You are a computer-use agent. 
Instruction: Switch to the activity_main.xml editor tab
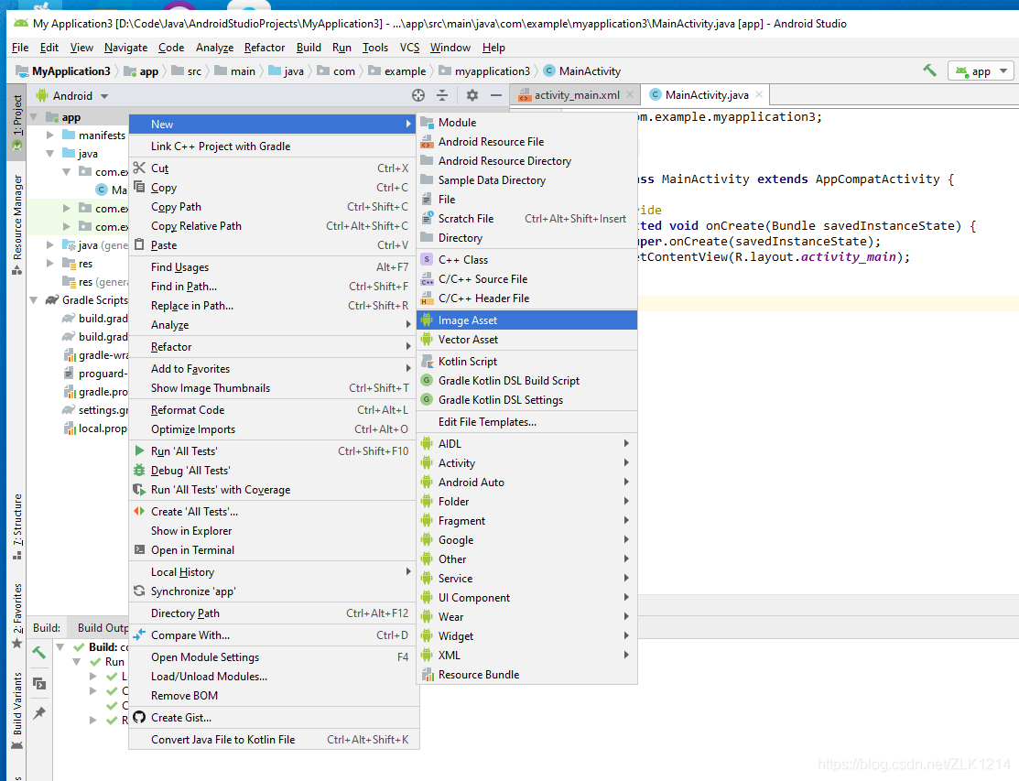pos(576,95)
